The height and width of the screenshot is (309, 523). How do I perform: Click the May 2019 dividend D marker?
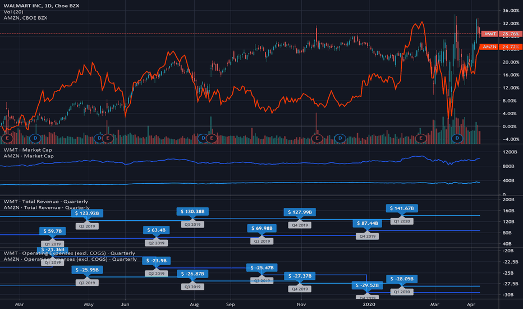click(99, 138)
